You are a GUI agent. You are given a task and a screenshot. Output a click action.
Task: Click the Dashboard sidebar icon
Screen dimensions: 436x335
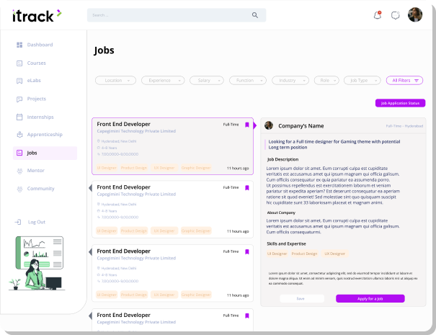(19, 45)
